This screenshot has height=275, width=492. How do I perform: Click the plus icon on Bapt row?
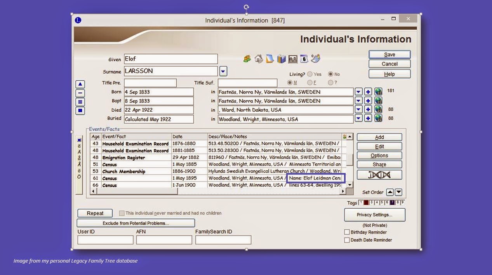368,101
